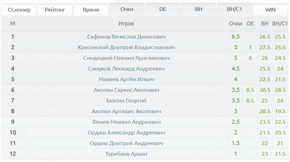Select player Фенев Михаил Андреевич
The image size is (290, 162).
(x=126, y=122)
